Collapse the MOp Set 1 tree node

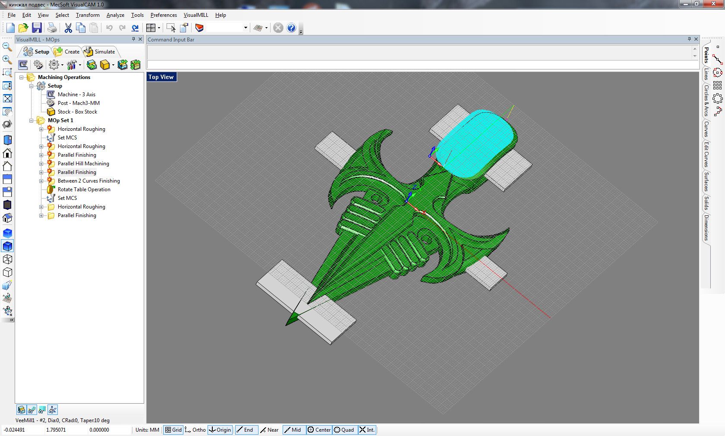point(32,120)
